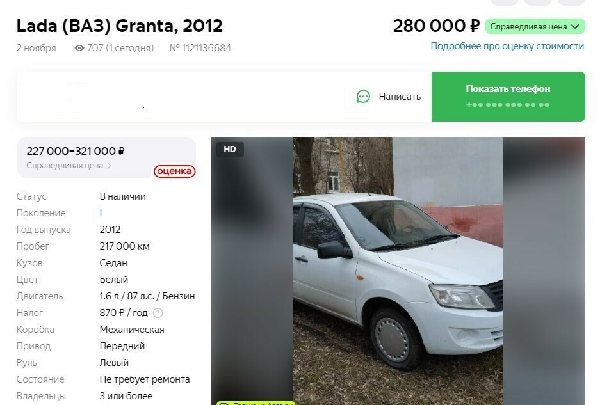
Task: Open the generation I link
Action: (x=101, y=213)
